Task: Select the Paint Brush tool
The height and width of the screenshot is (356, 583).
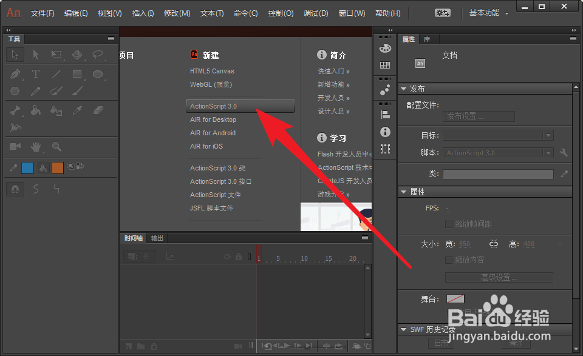Action: [56, 90]
